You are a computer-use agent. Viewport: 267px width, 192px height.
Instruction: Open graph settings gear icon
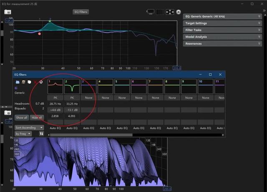(x=179, y=12)
